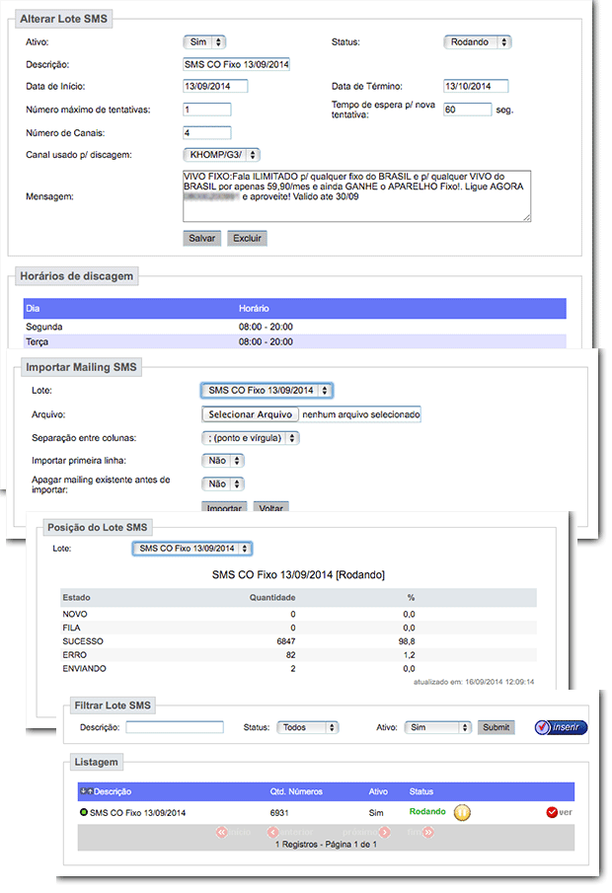
Task: Open the Separação entre colunas dropdown
Action: point(250,438)
